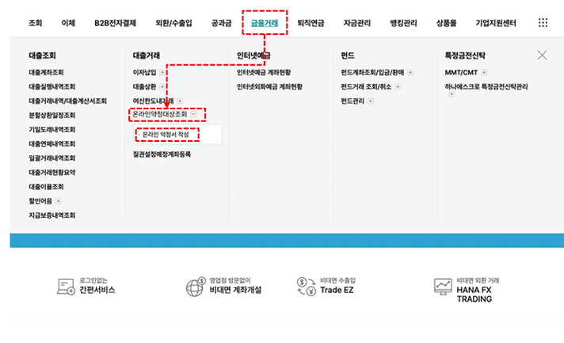The image size is (564, 343).
Task: Open the all-menu grid icon
Action: (543, 23)
